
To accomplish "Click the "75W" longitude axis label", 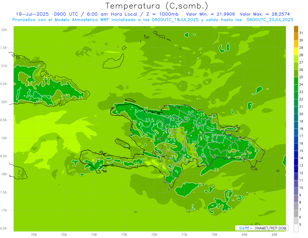I will (64, 235).
